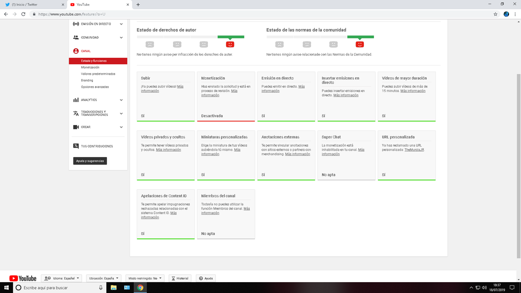Image resolution: width=521 pixels, height=293 pixels.
Task: Expand the Analytics section chevron
Action: (122, 100)
